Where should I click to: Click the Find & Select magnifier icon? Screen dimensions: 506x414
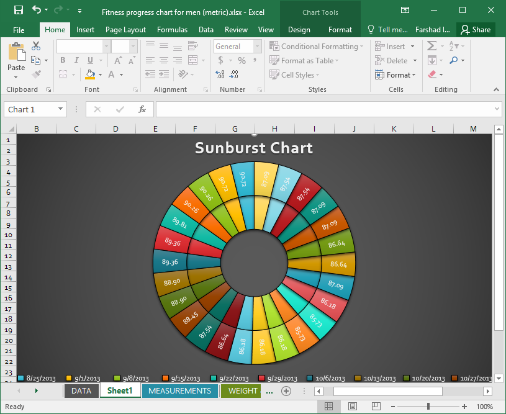454,60
